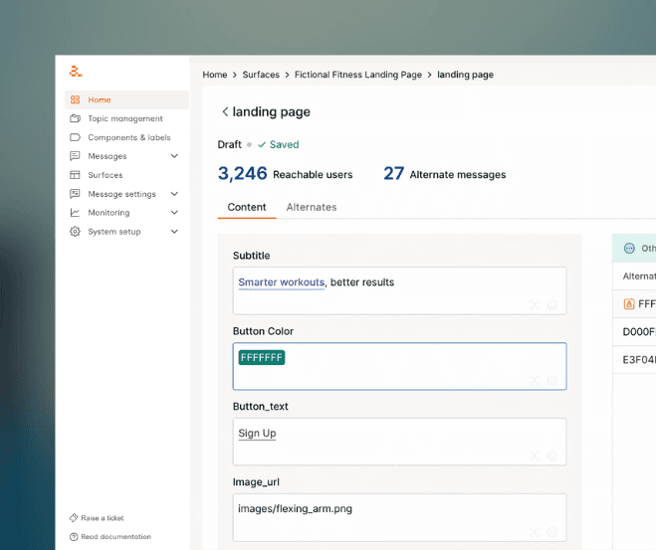Click the Subtitle field scan icon
Image resolution: width=656 pixels, height=550 pixels.
pos(535,305)
